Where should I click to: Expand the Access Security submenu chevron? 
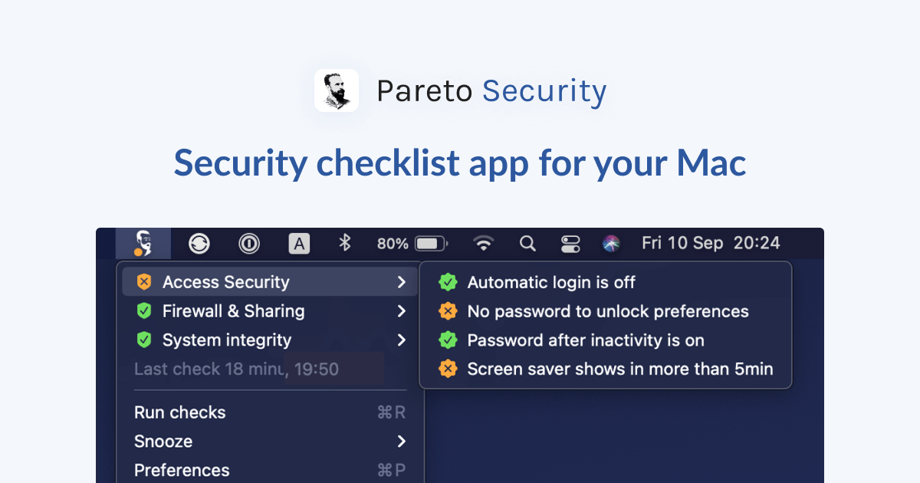402,281
